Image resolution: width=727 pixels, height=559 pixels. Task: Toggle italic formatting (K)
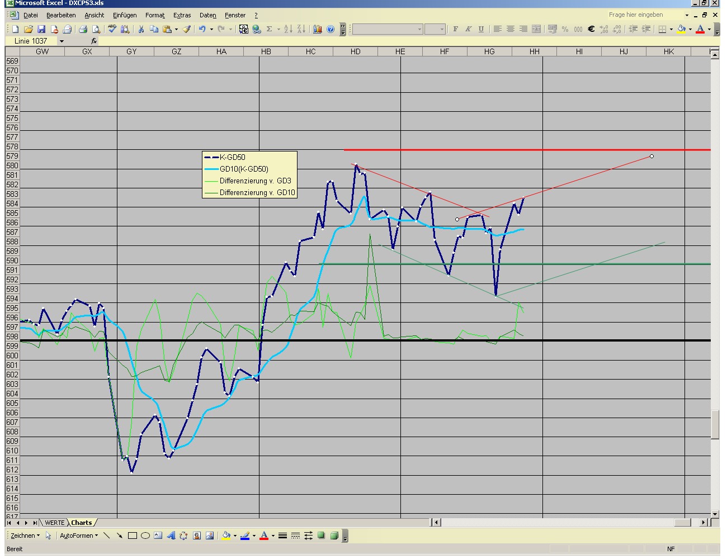click(468, 29)
